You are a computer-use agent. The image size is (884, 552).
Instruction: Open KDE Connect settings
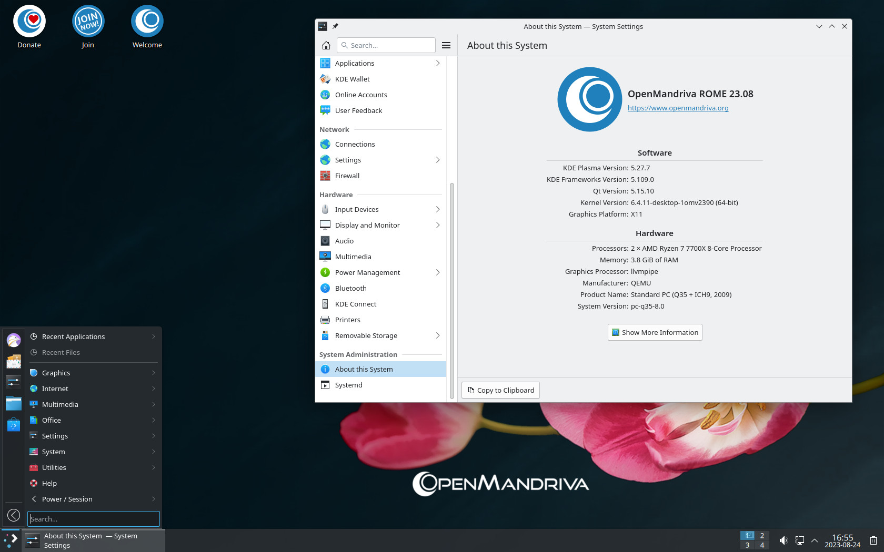pyautogui.click(x=380, y=304)
